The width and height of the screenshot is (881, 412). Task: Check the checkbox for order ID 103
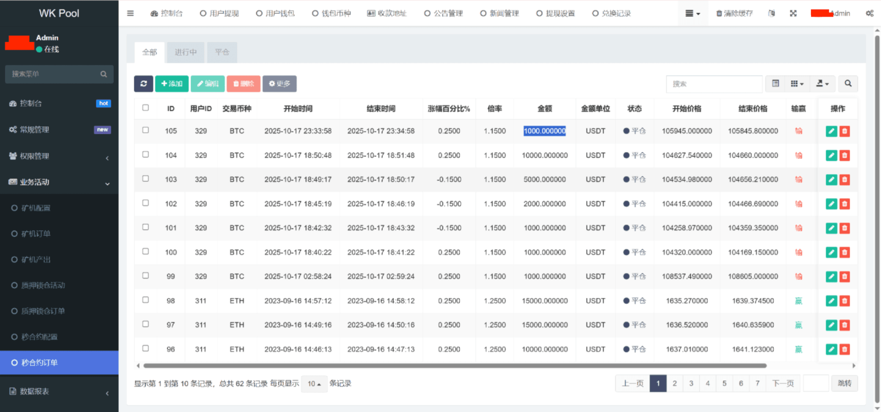click(x=146, y=179)
